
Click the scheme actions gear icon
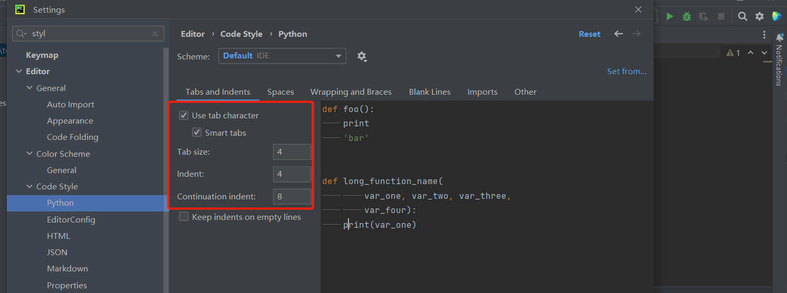coord(362,56)
